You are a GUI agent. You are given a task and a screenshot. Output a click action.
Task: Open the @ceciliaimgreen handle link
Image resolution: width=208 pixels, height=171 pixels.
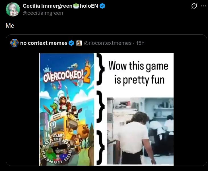(x=43, y=13)
